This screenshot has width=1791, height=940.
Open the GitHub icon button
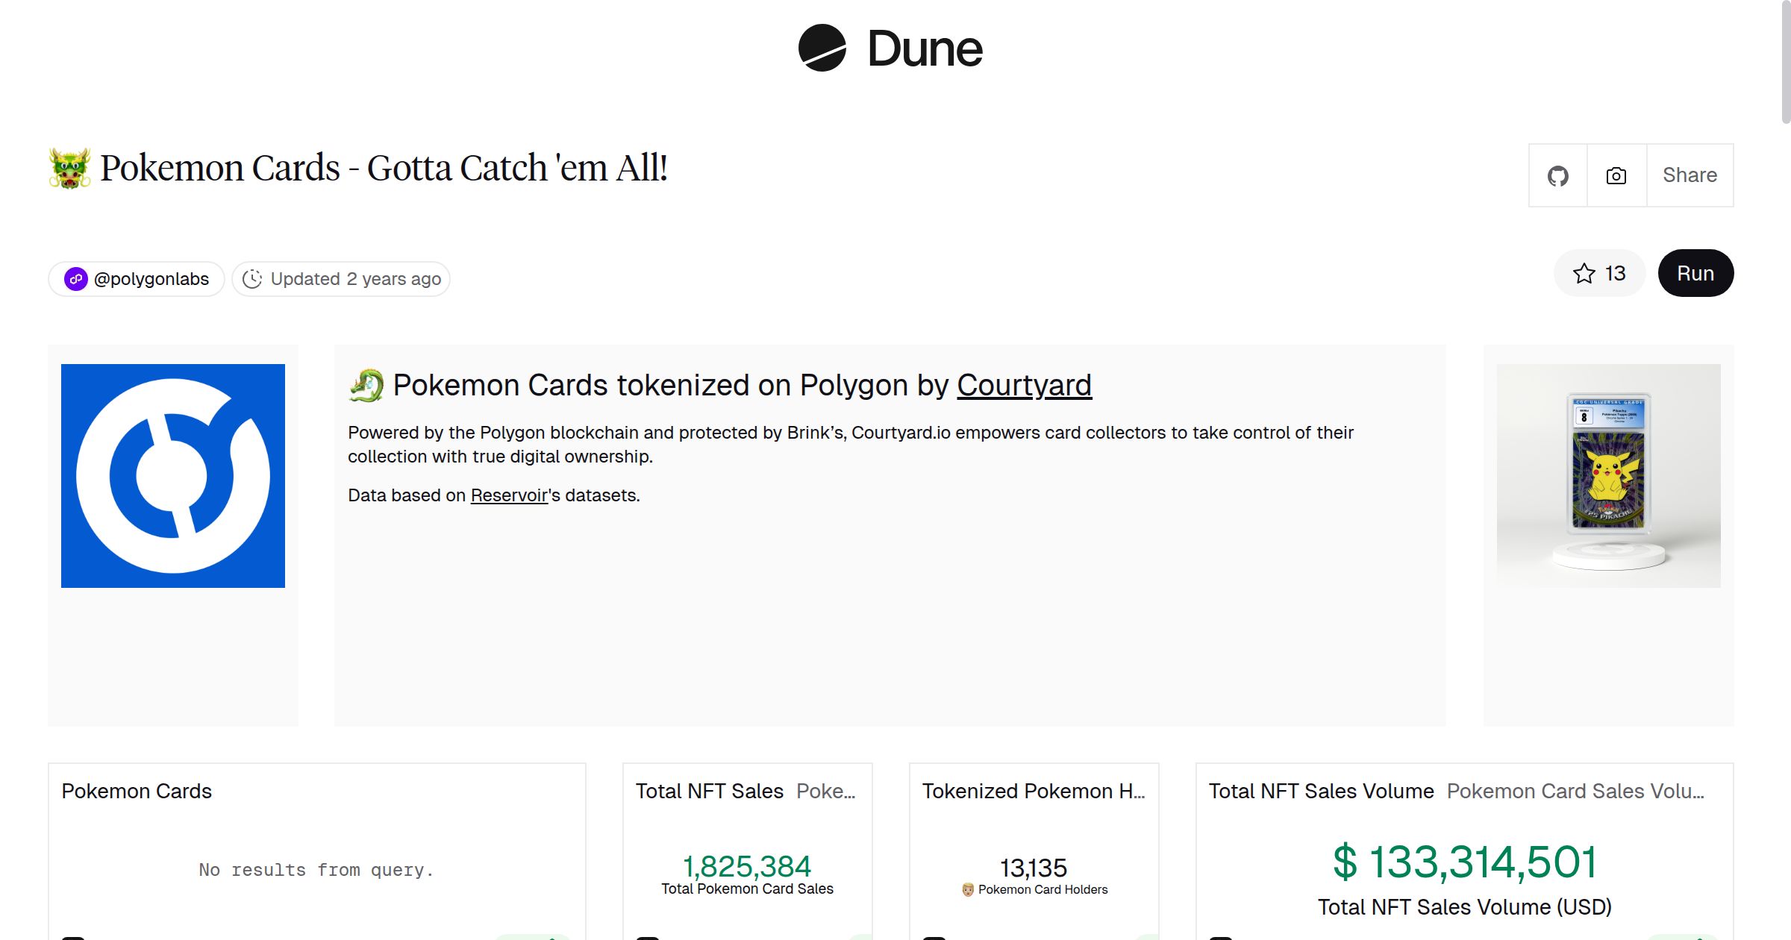[x=1557, y=175]
